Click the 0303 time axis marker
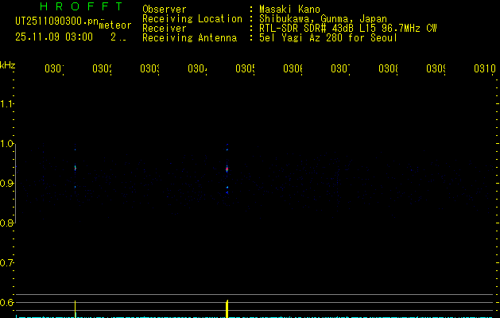The width and height of the screenshot is (500, 318). [x=149, y=69]
